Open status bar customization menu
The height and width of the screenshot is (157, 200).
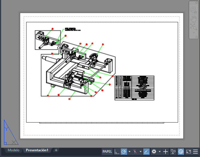[x=195, y=152]
